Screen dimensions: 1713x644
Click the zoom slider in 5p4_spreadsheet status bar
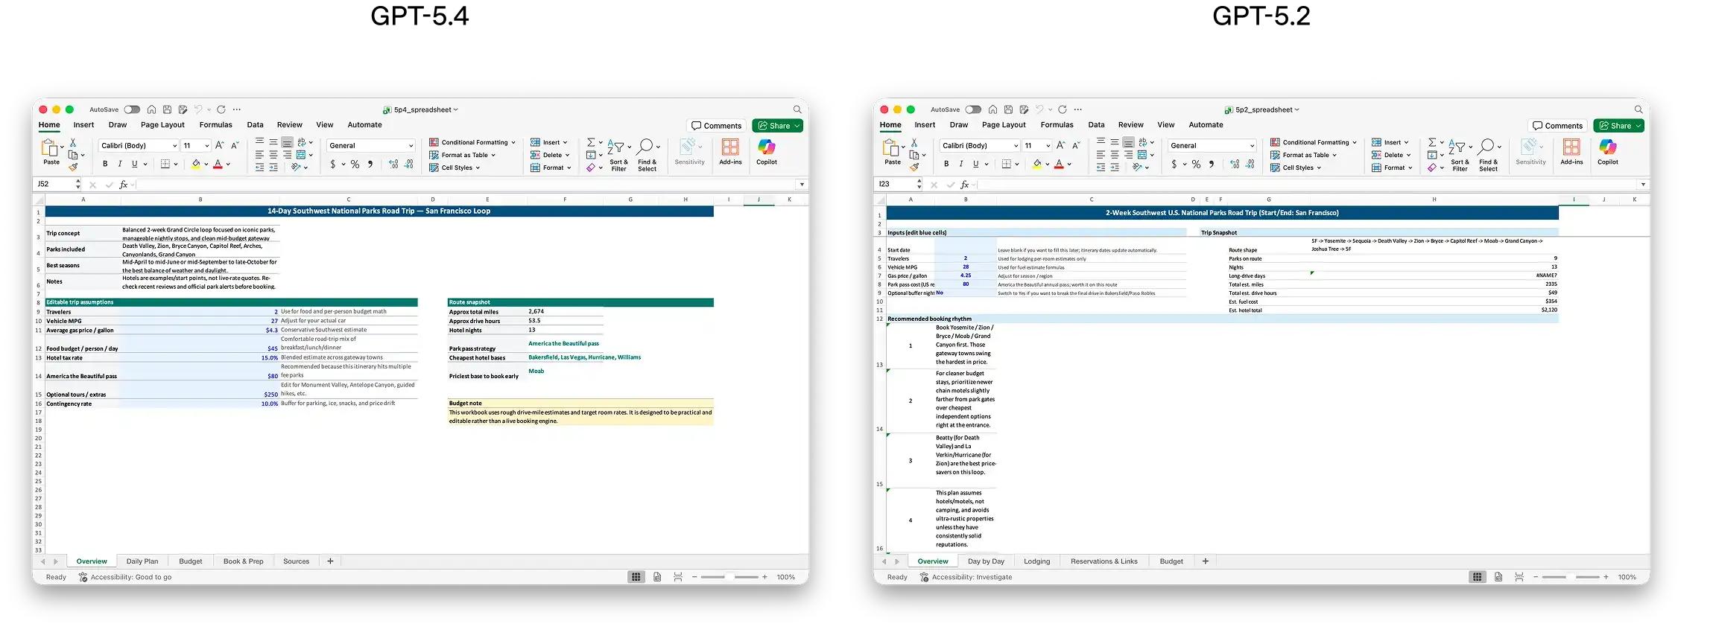[x=729, y=577]
